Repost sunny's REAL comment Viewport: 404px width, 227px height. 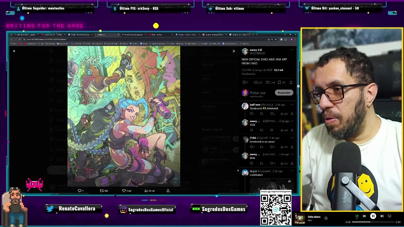[x=261, y=163]
